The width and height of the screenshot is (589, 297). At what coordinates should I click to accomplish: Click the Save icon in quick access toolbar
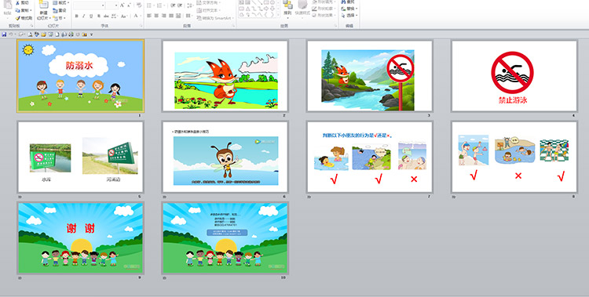tap(4, 34)
